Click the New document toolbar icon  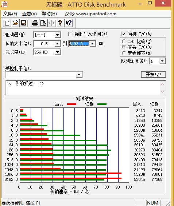click(7, 23)
